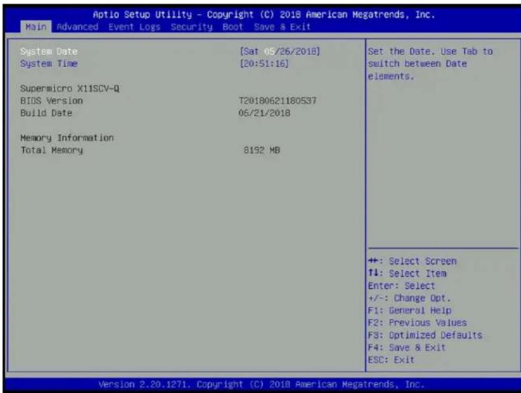Viewport: 521px width, 393px height.
Task: Click the Memory Information heading
Action: (67, 138)
